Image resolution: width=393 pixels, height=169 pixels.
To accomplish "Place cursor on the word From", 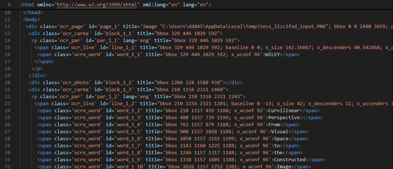I will [x=274, y=125].
